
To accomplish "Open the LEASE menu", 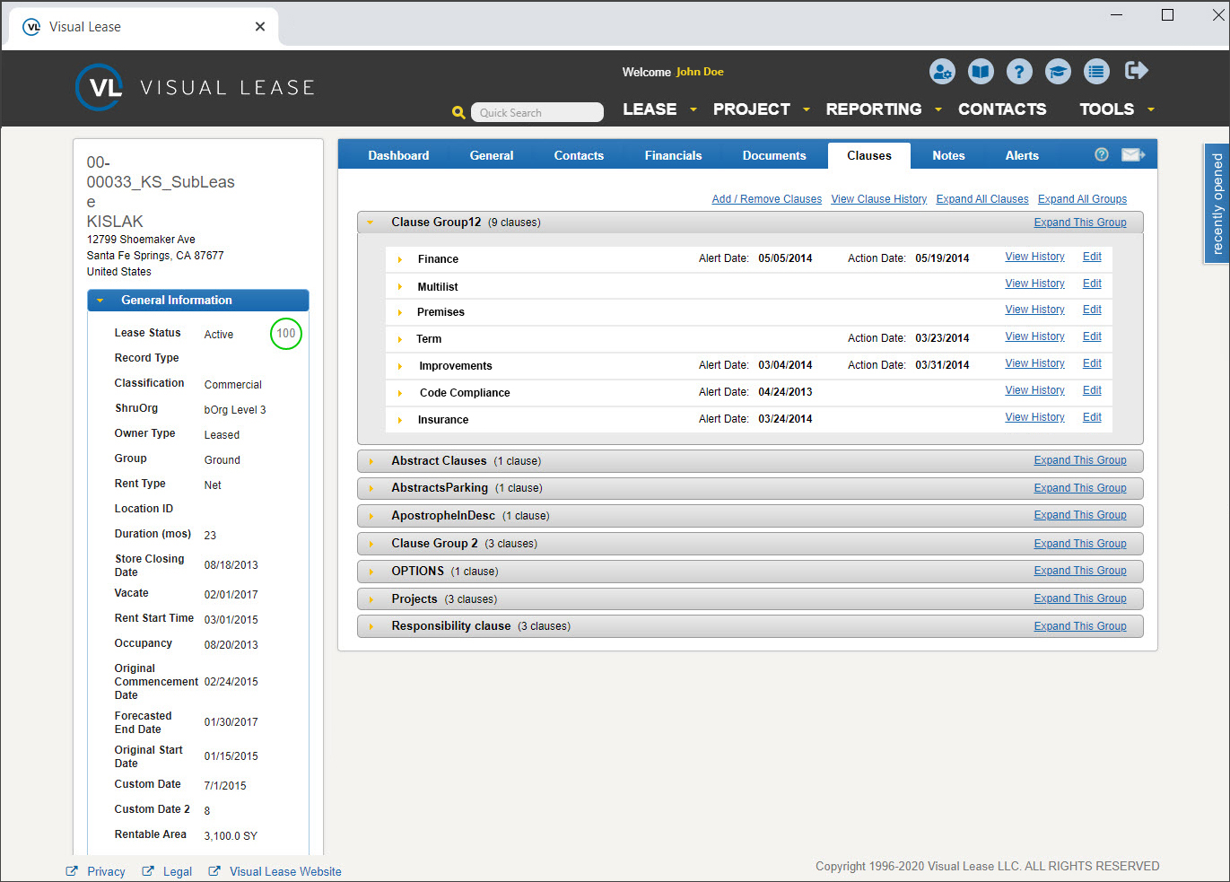I will (650, 109).
